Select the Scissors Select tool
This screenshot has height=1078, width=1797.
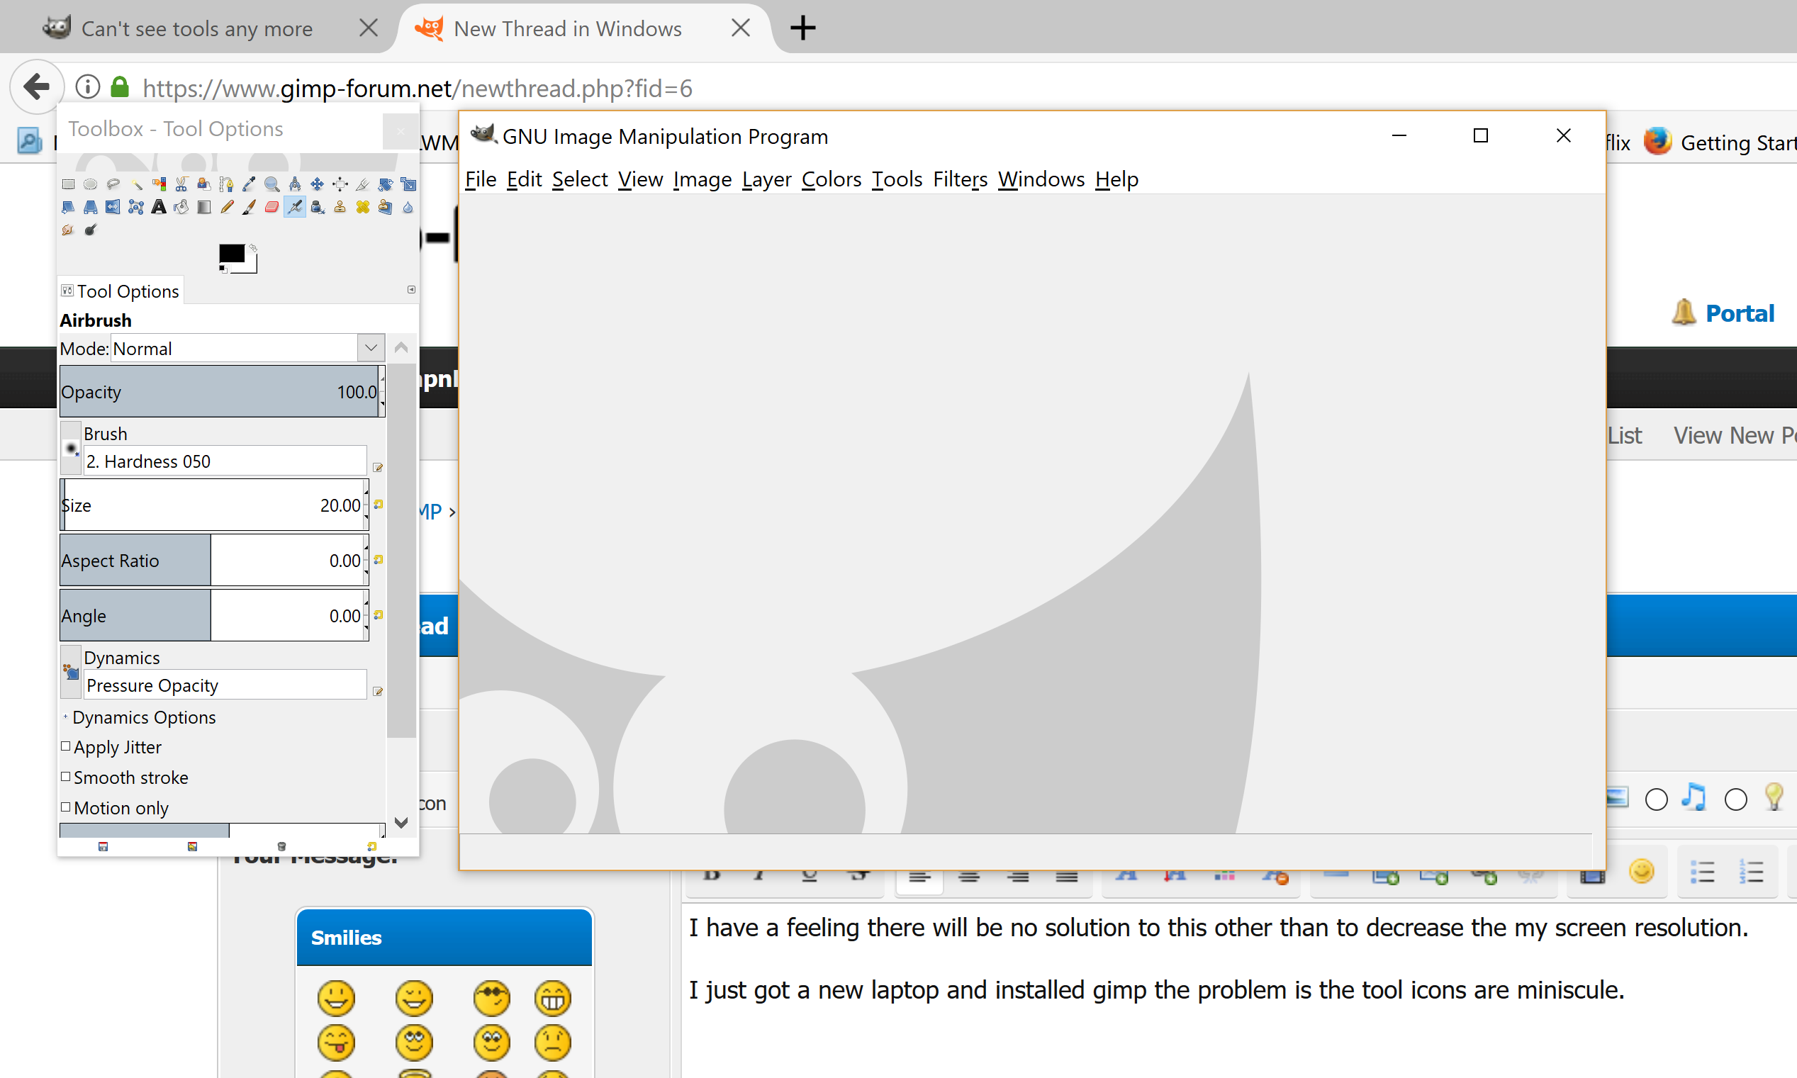tap(181, 184)
